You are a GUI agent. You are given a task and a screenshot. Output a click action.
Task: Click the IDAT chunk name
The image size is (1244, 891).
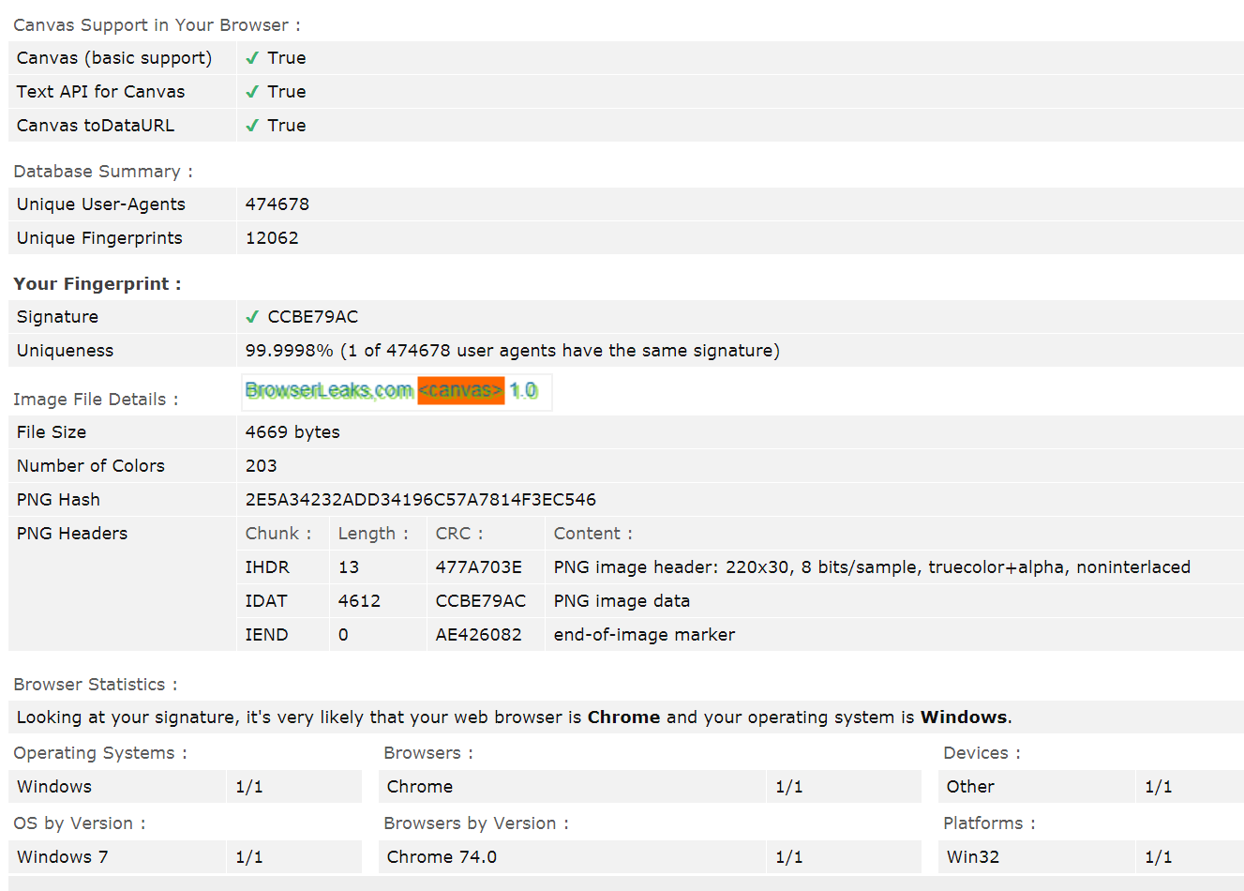266,601
